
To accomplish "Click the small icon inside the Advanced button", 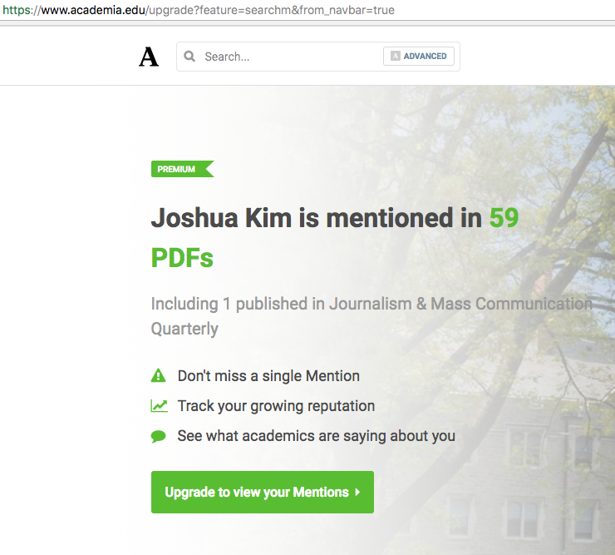I will [396, 57].
